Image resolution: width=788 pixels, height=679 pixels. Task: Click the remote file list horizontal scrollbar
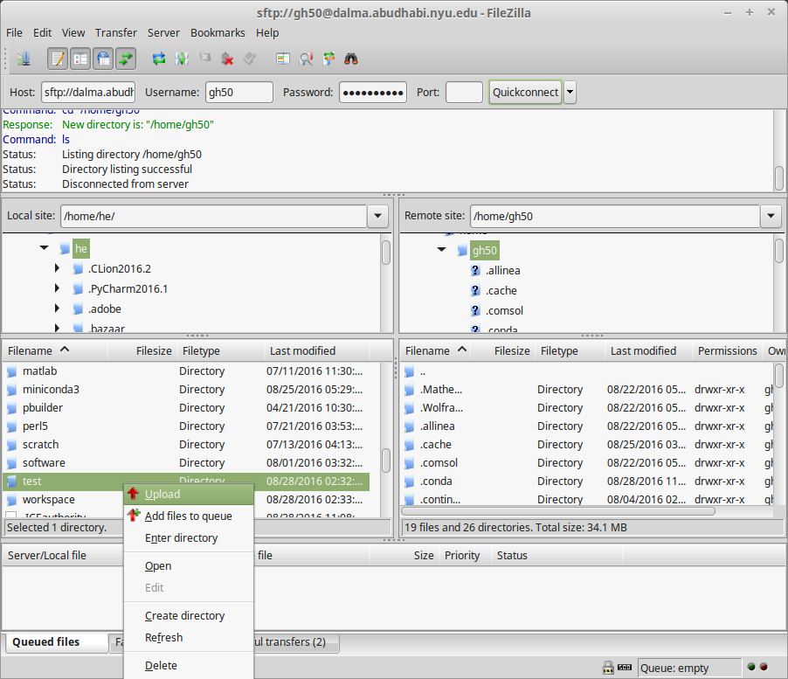pos(559,511)
